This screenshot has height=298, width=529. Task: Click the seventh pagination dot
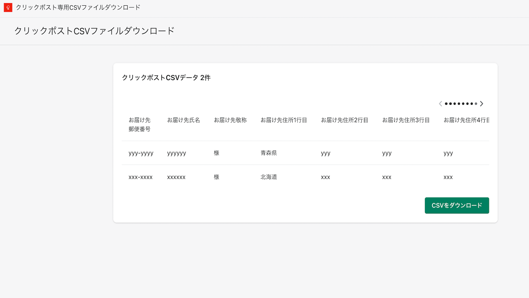pyautogui.click(x=471, y=104)
